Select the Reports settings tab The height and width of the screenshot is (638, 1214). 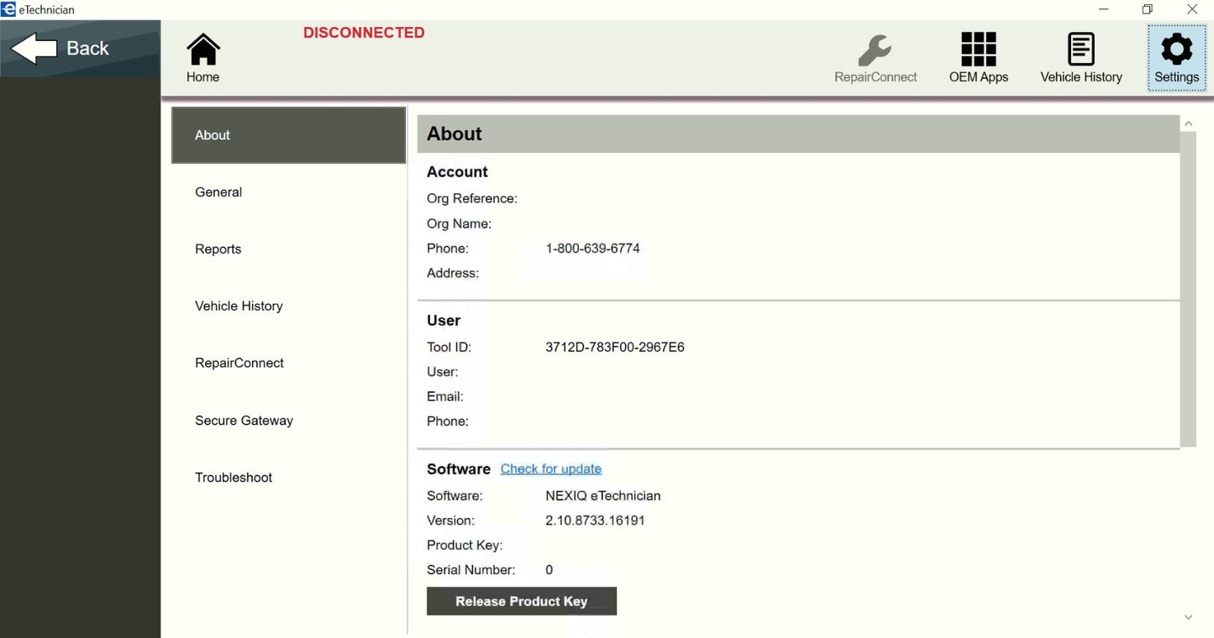tap(289, 249)
